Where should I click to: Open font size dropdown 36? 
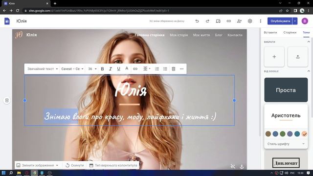[92, 69]
